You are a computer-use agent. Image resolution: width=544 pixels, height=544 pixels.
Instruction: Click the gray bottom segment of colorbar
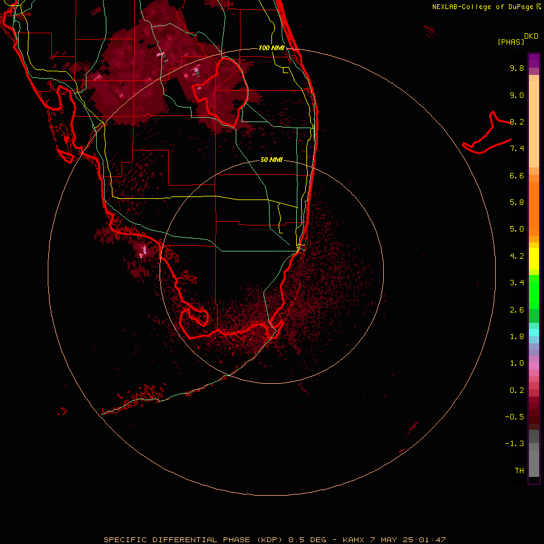[x=534, y=463]
